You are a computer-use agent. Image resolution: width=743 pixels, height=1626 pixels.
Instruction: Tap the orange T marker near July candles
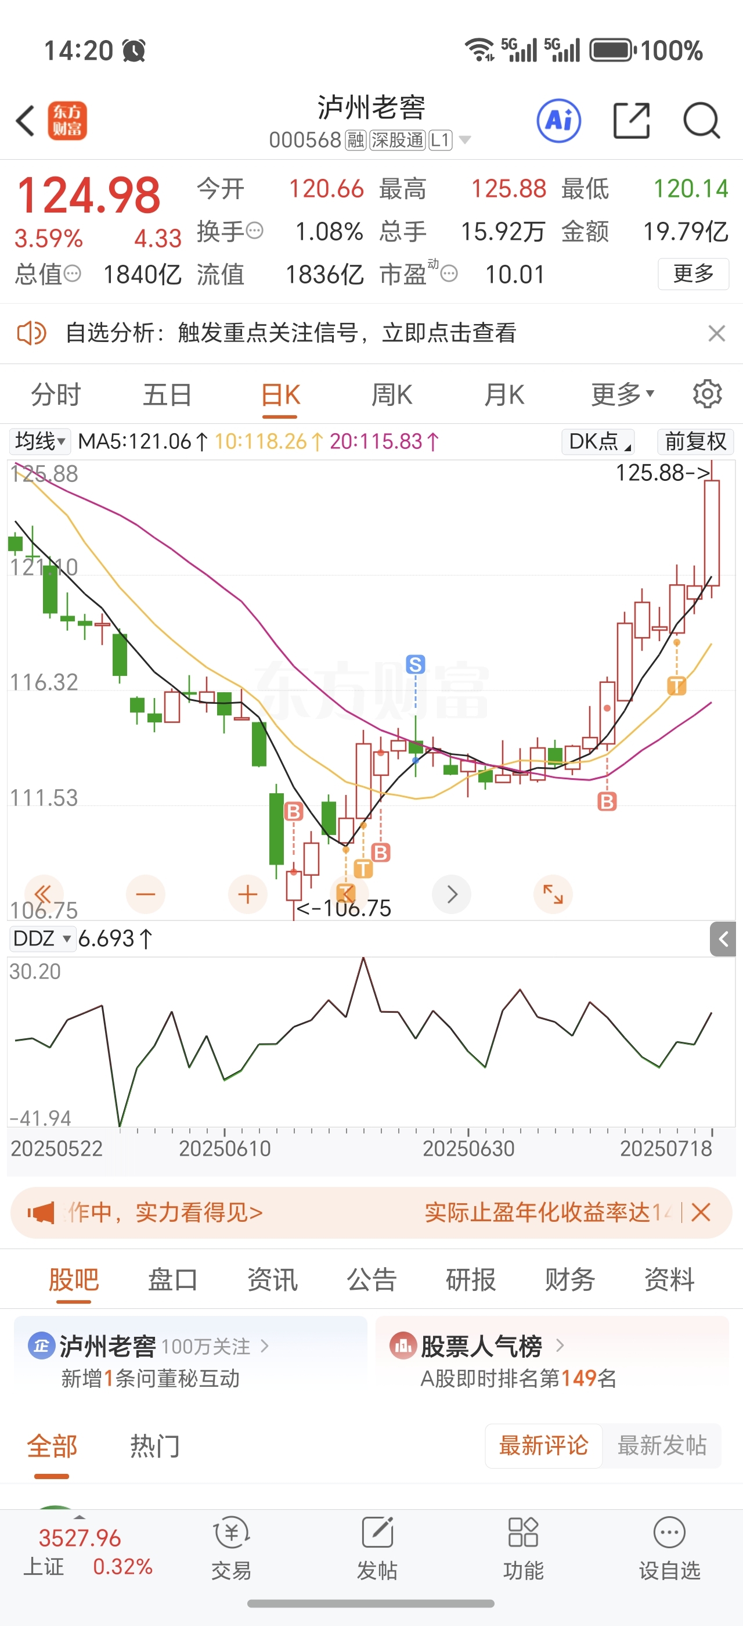(677, 685)
